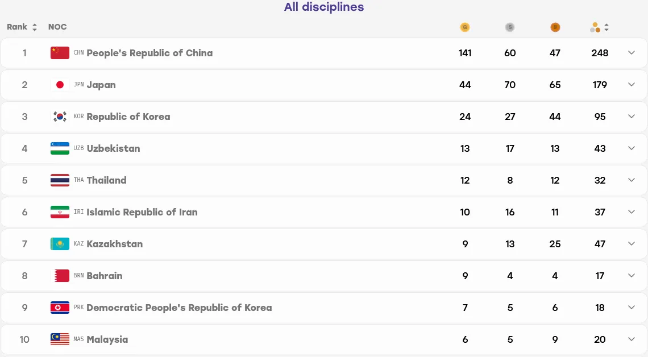Expand the Japan medal details

pos(631,85)
